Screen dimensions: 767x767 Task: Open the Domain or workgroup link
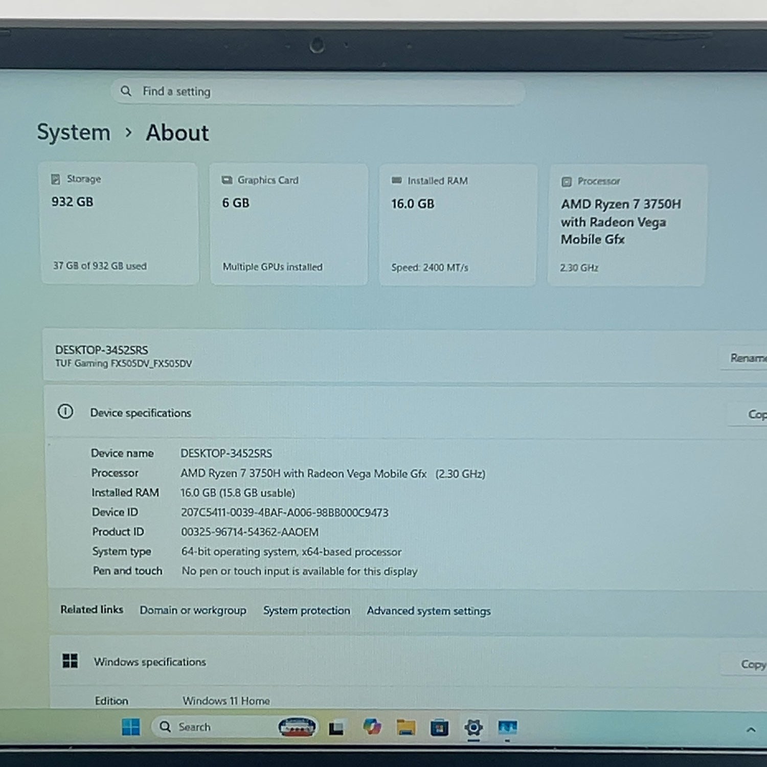tap(193, 610)
